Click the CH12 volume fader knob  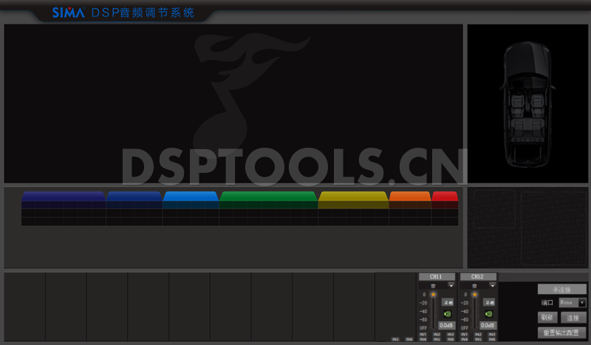pos(474,295)
